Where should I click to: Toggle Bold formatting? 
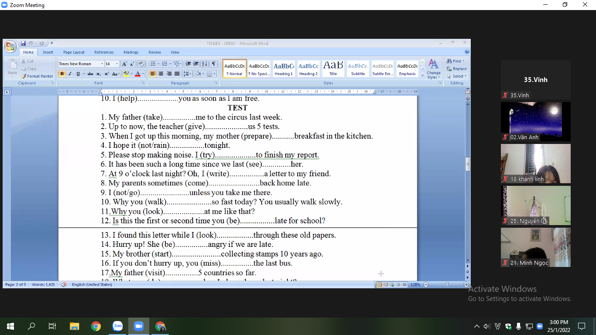(x=62, y=74)
